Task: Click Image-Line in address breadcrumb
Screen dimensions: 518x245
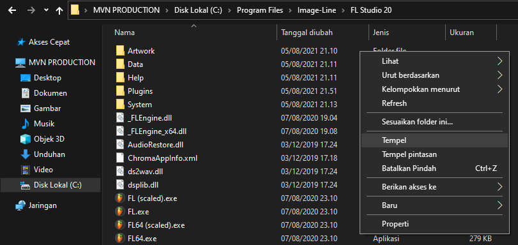Action: tap(316, 10)
